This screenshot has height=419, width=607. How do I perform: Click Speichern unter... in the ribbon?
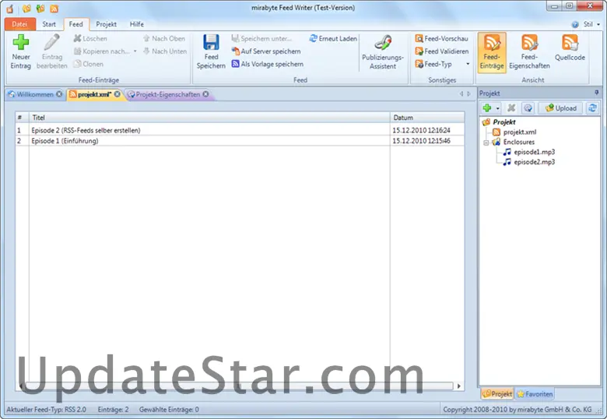(261, 38)
